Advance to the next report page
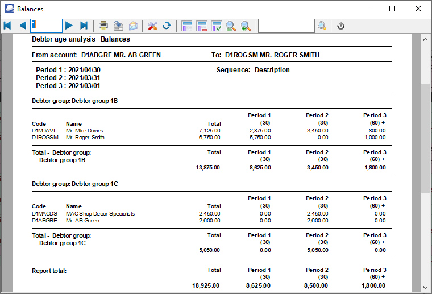 point(69,26)
